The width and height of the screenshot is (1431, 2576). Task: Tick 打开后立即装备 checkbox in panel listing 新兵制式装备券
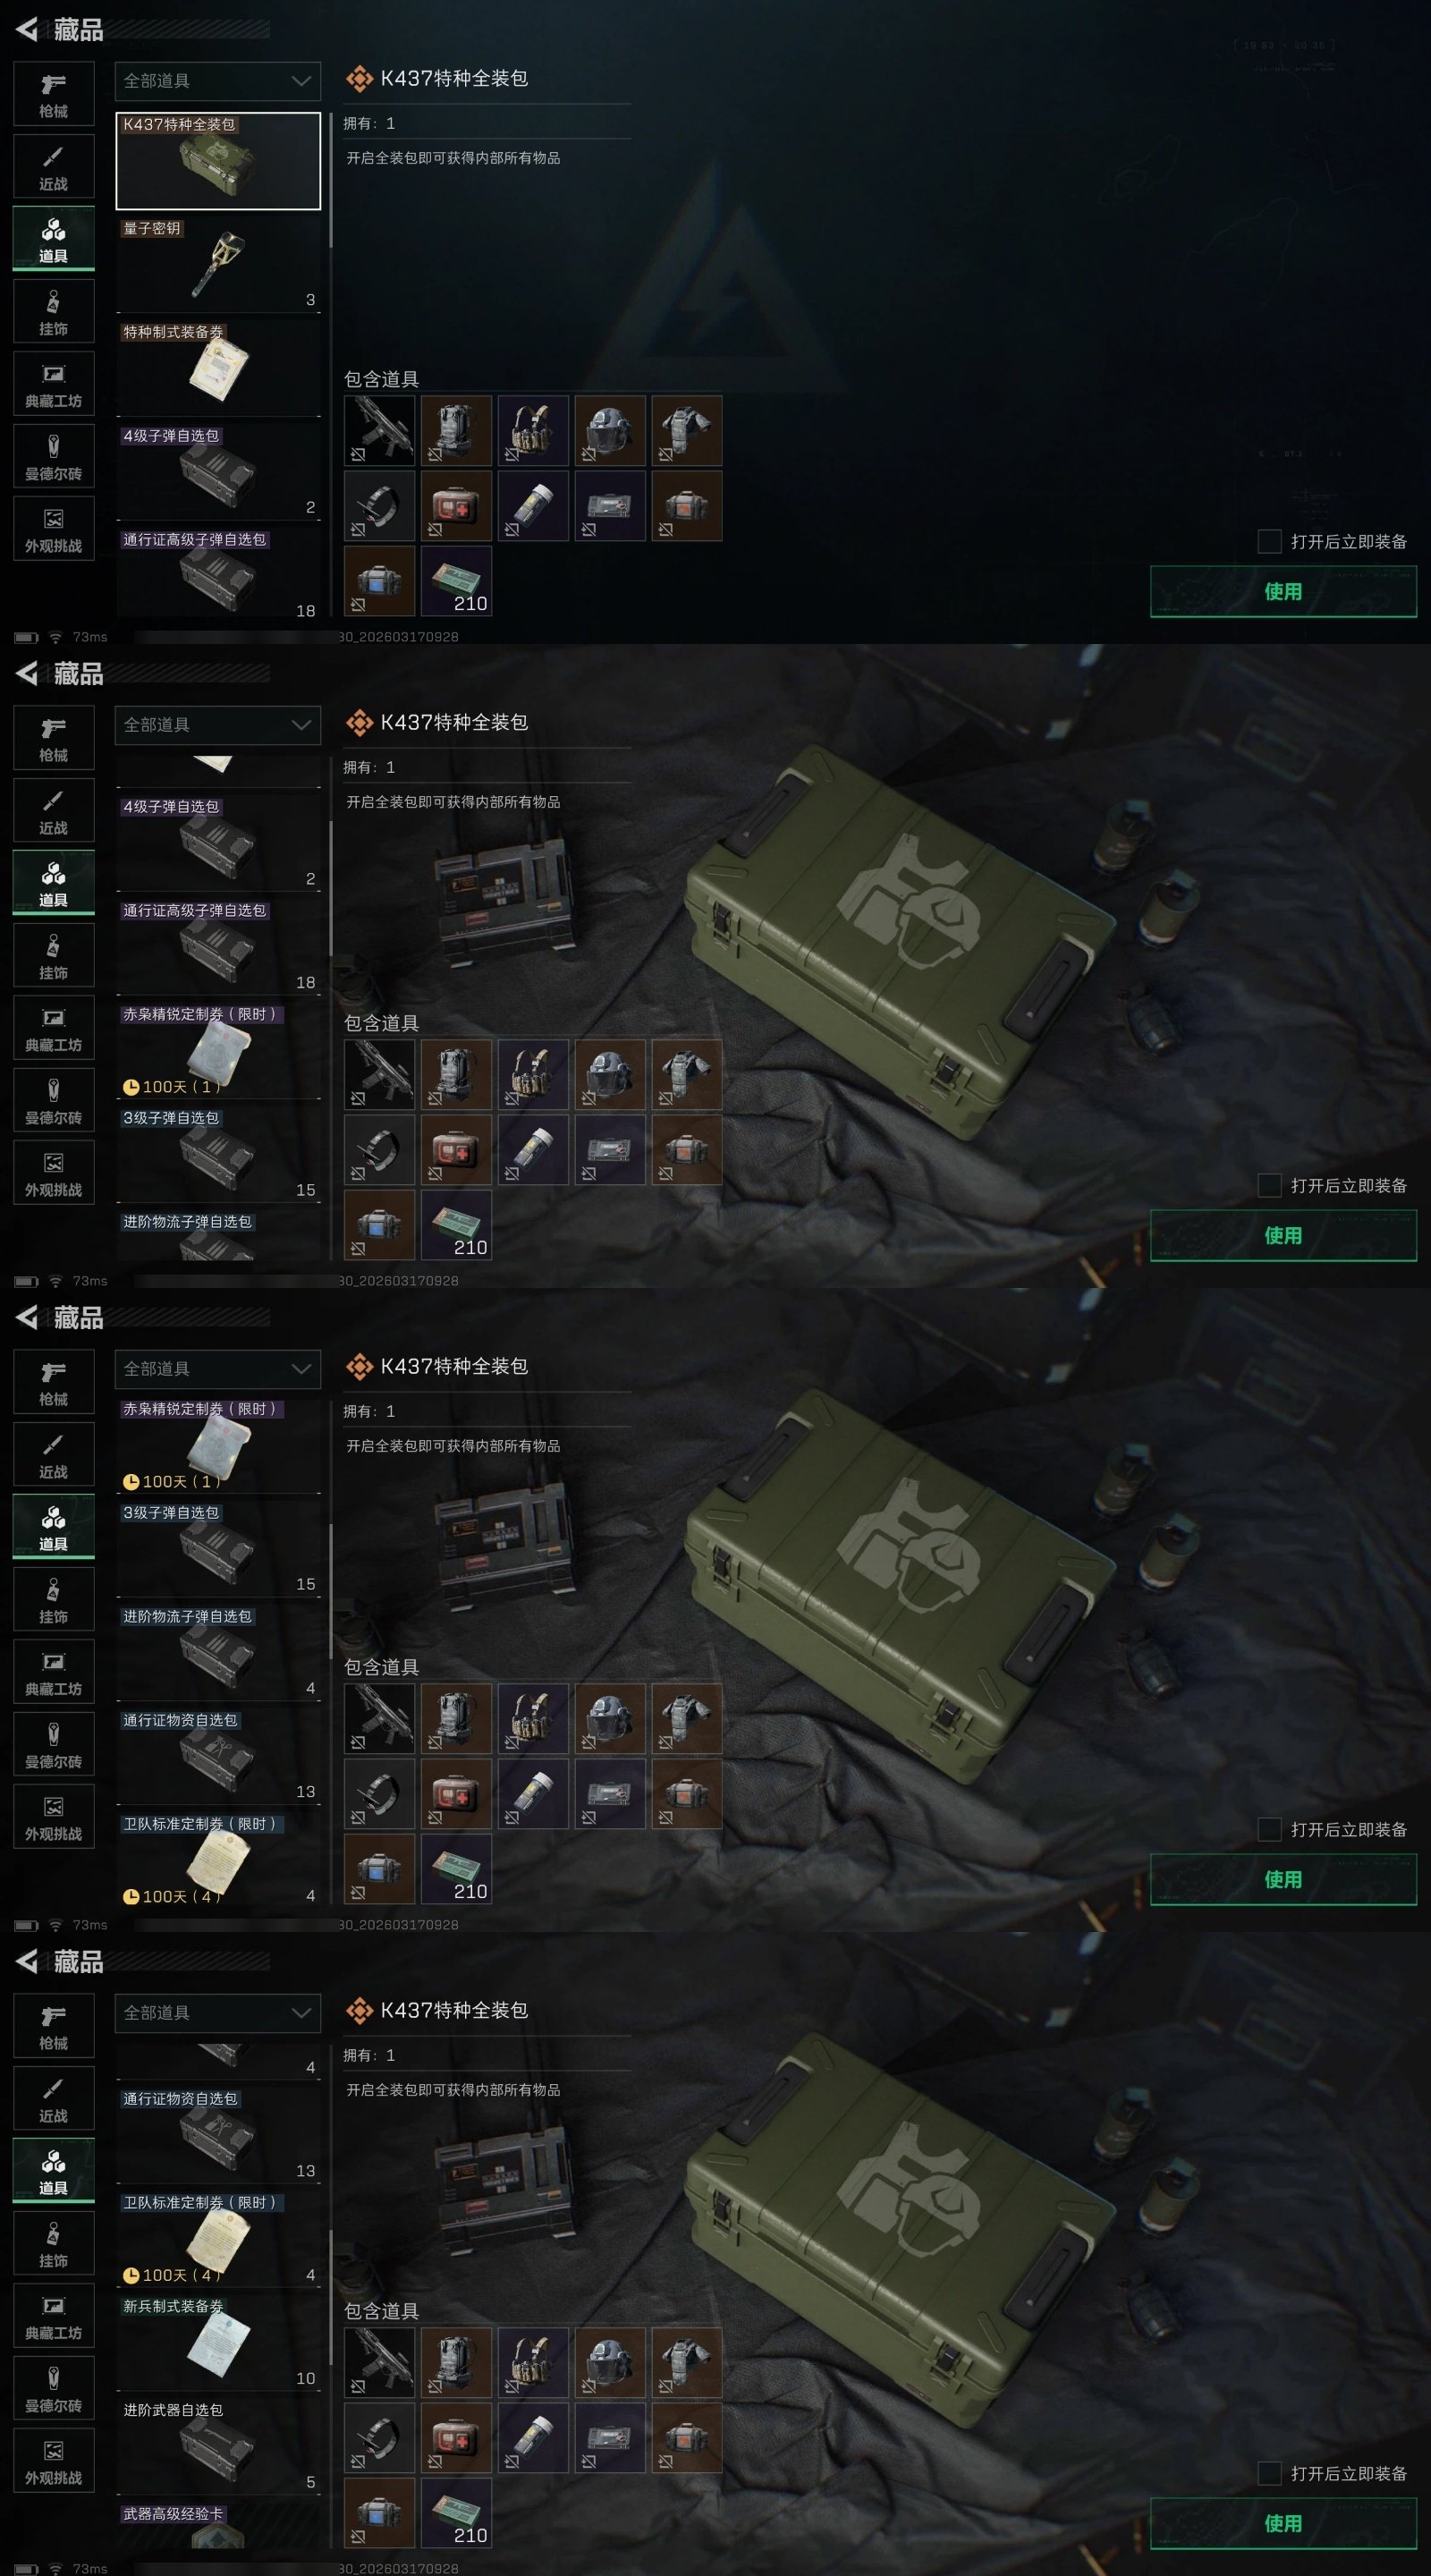1269,2473
